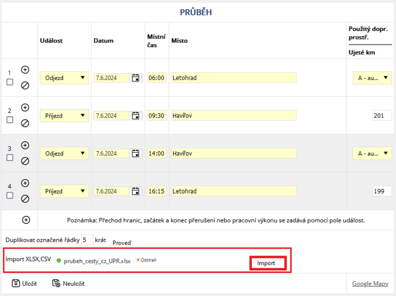Insert a row after row 2 (plus icon)
This screenshot has height=296, width=396.
pyautogui.click(x=25, y=108)
